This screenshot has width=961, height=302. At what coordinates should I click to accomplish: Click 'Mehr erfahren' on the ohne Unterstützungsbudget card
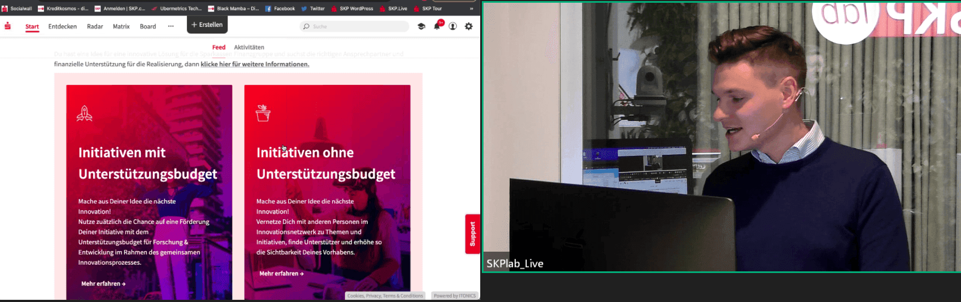(x=281, y=273)
